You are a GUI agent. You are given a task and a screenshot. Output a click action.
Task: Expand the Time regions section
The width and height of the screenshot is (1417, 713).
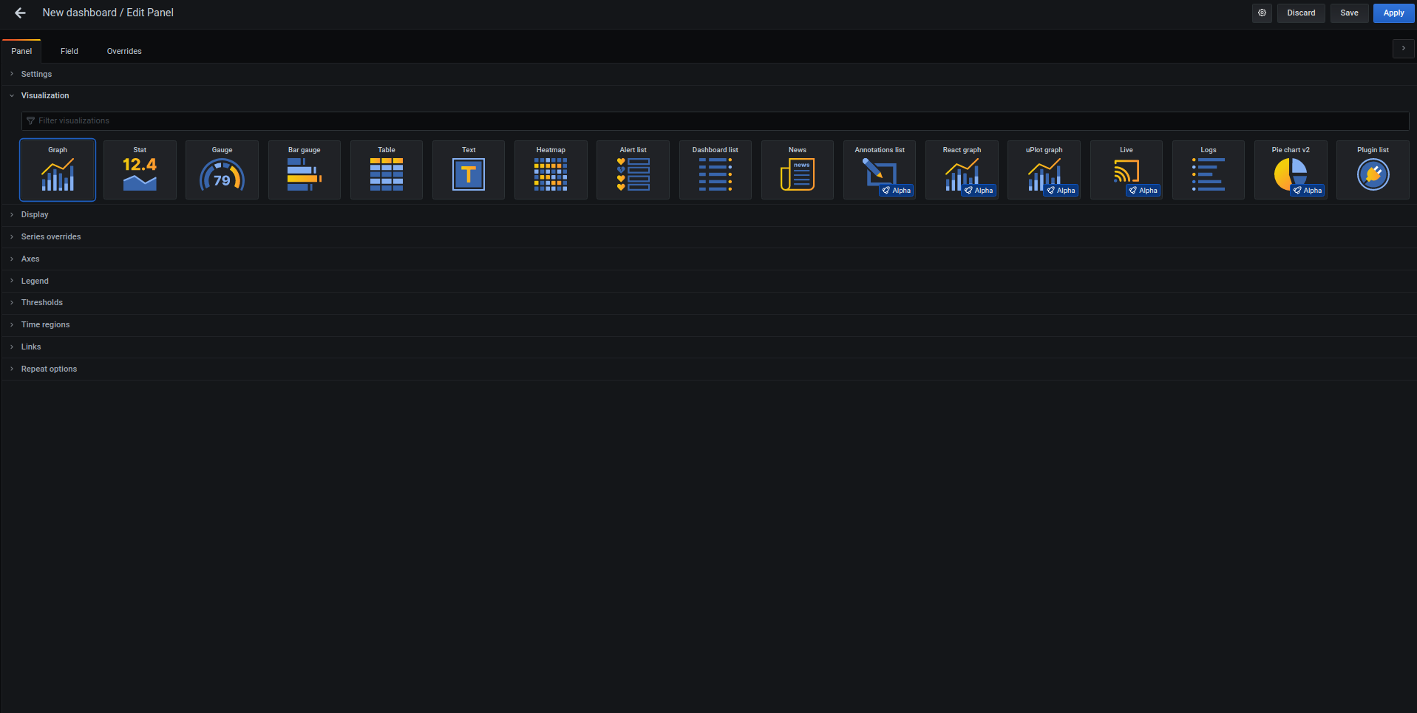708,324
